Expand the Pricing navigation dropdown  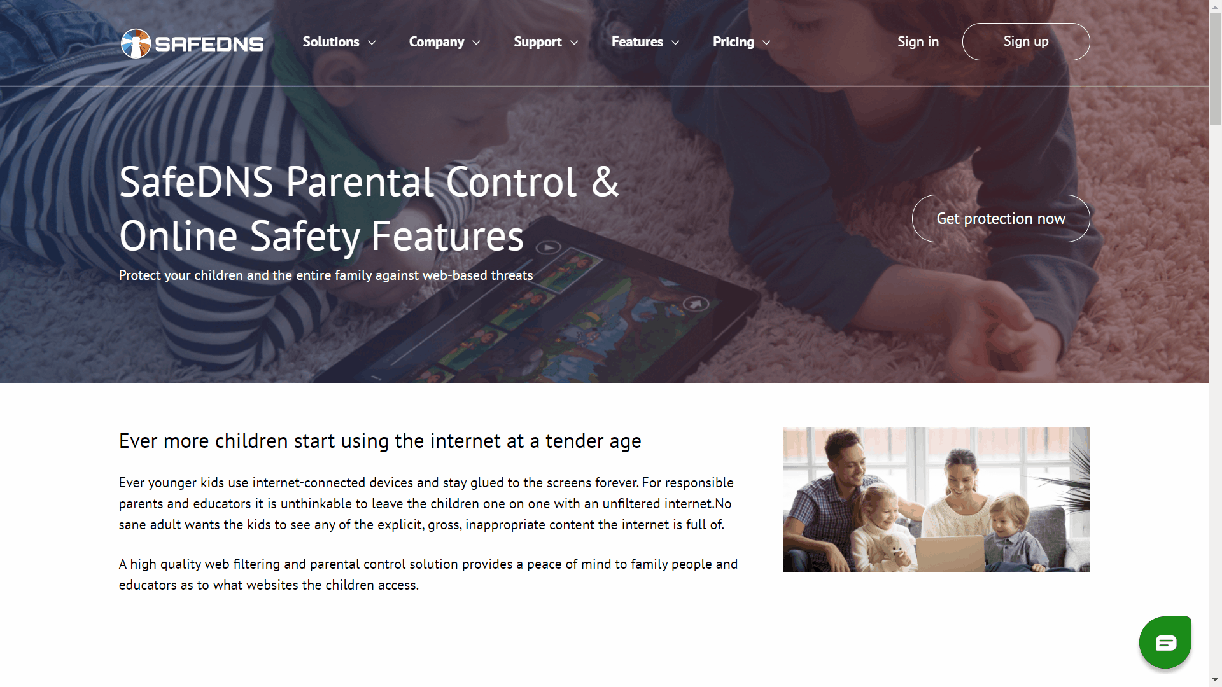click(x=742, y=42)
